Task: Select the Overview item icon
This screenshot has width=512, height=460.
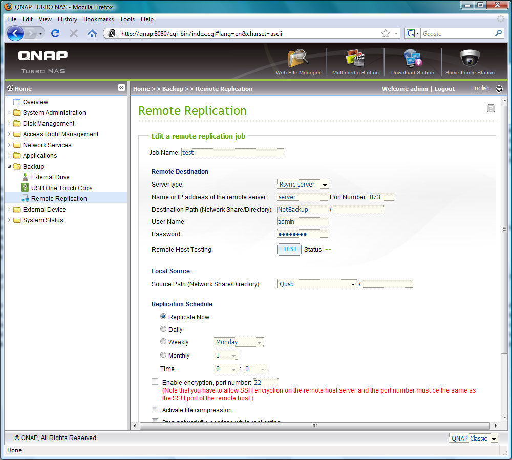Action: pyautogui.click(x=17, y=102)
